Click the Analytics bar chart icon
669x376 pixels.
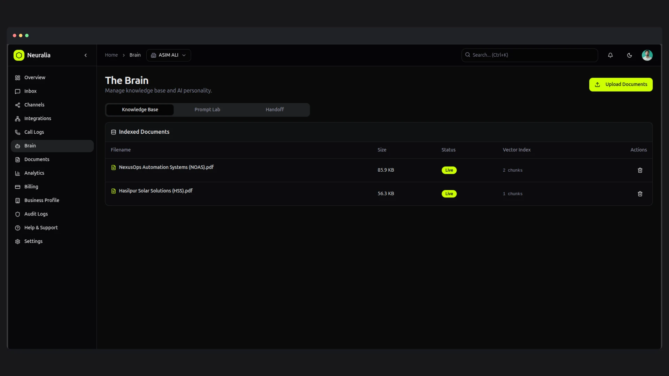(x=17, y=173)
